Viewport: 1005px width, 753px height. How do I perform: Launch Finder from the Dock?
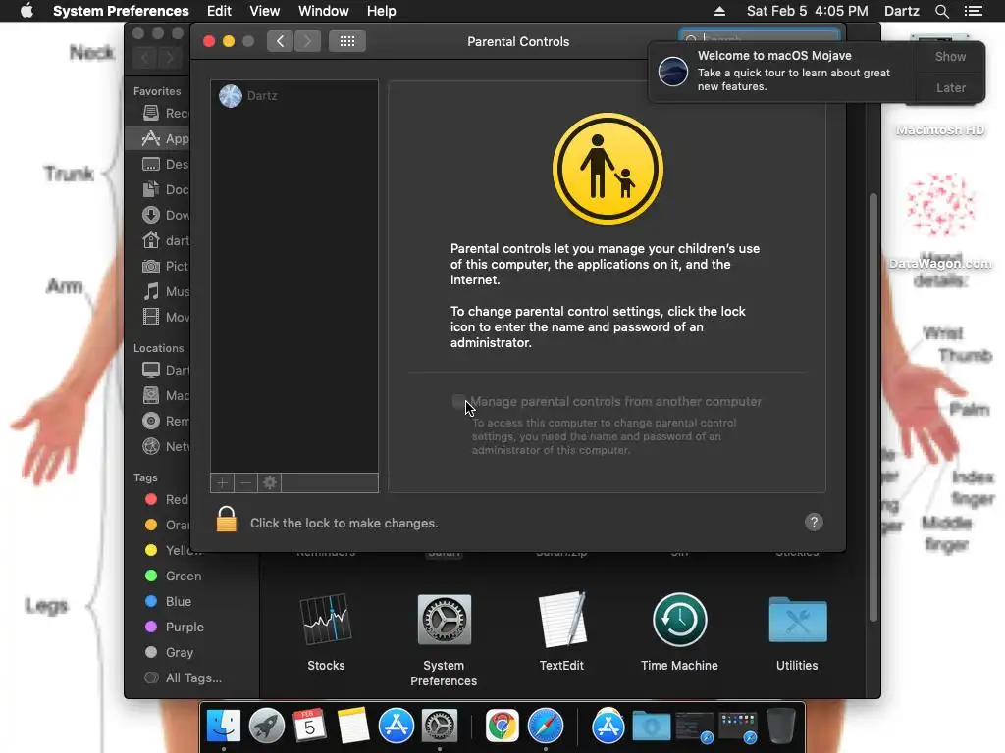click(x=223, y=727)
